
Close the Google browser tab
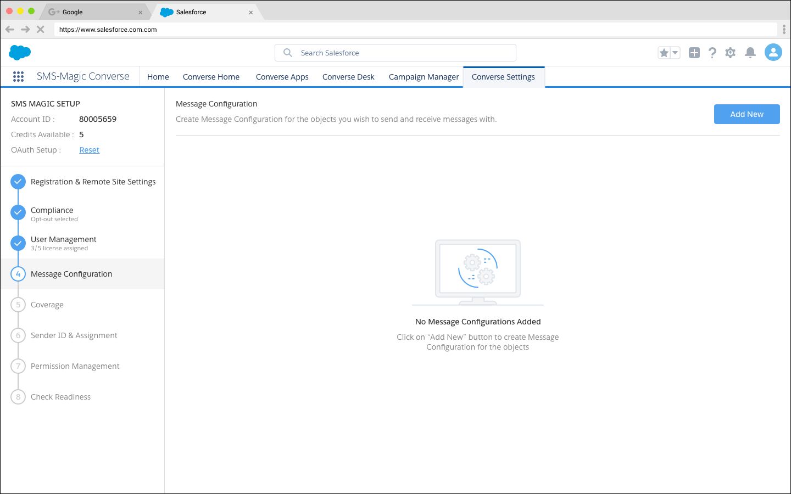point(141,12)
